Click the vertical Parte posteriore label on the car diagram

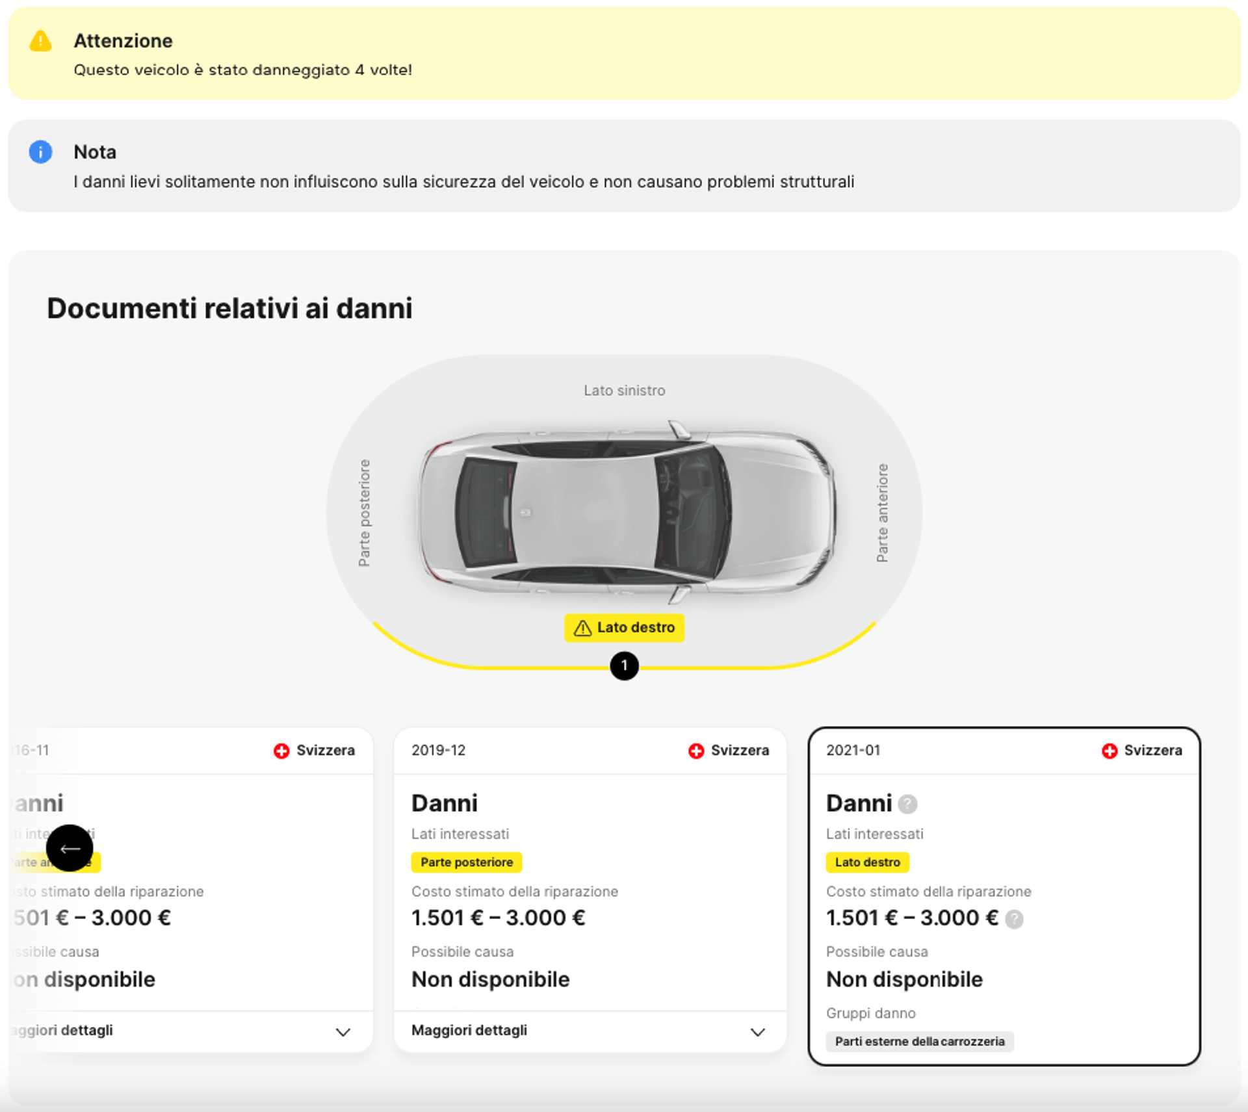click(x=365, y=513)
